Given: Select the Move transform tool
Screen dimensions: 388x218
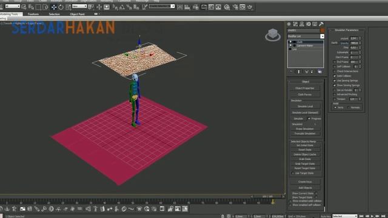Looking at the screenshot, I should (x=54, y=7).
